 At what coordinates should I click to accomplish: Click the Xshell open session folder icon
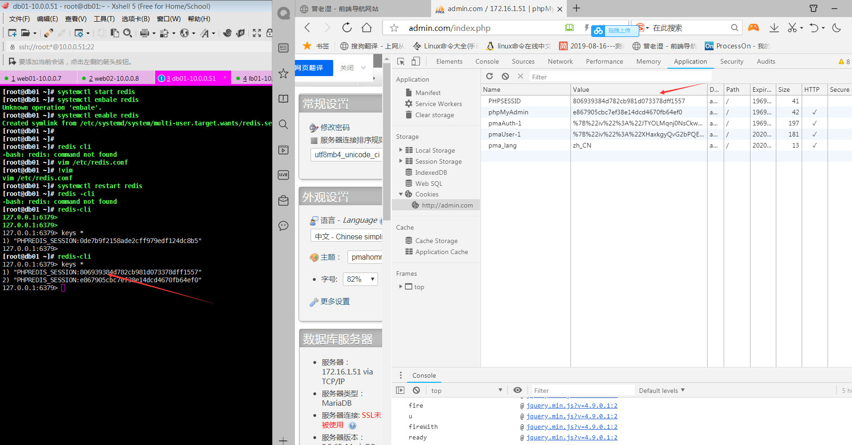(26, 33)
